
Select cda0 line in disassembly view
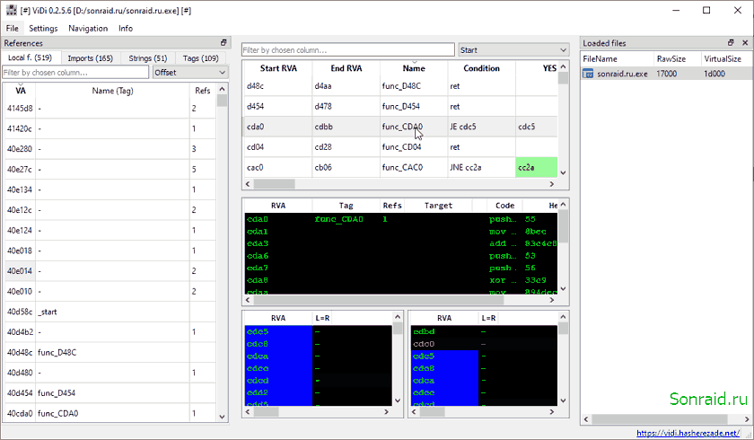tap(400, 219)
